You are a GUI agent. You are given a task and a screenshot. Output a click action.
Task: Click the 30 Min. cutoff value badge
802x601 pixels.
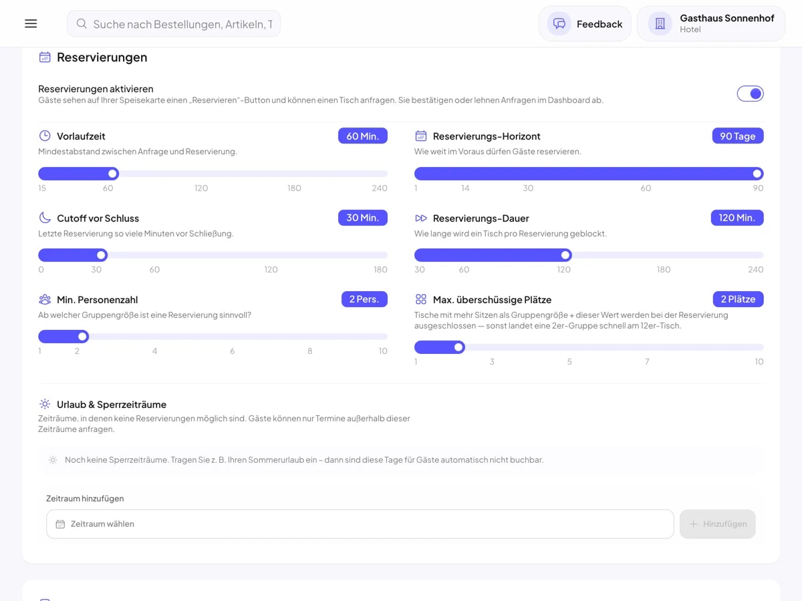coord(363,218)
